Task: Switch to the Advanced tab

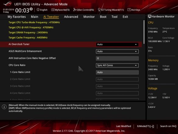Action: coord(71,17)
